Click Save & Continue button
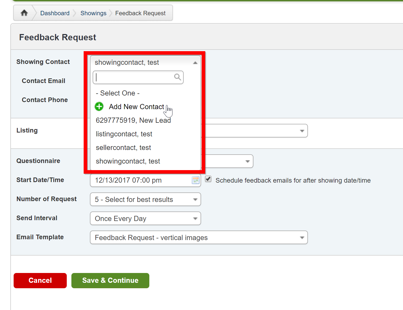This screenshot has height=310, width=403. click(x=110, y=280)
